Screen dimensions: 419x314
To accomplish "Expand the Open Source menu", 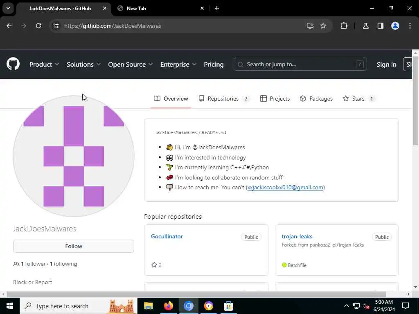I will click(131, 64).
